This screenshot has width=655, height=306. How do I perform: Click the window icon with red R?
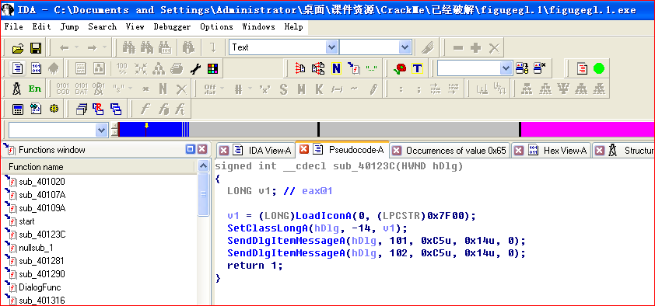pos(98,110)
